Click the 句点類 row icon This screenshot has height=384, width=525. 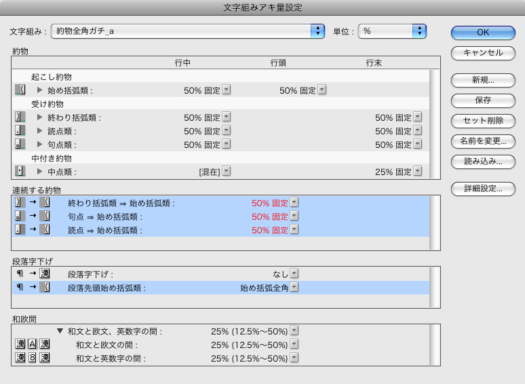pos(20,144)
